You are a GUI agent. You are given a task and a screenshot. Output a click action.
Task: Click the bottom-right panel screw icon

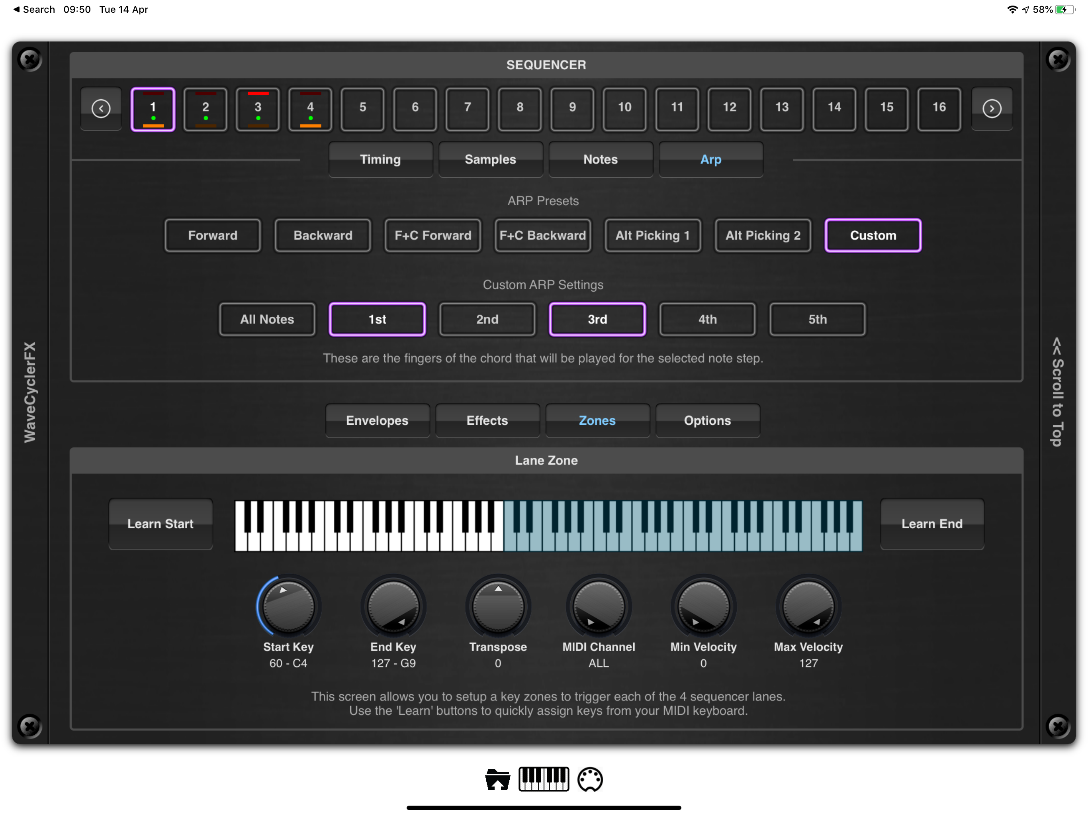pyautogui.click(x=1058, y=726)
